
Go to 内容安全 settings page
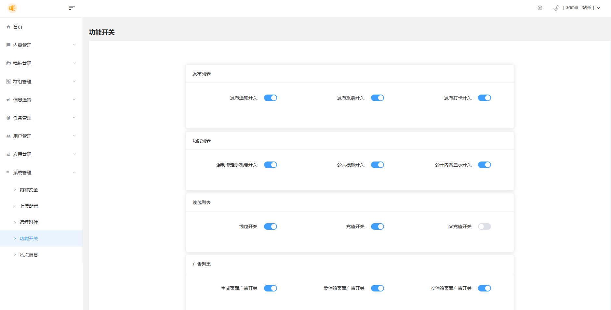point(29,190)
